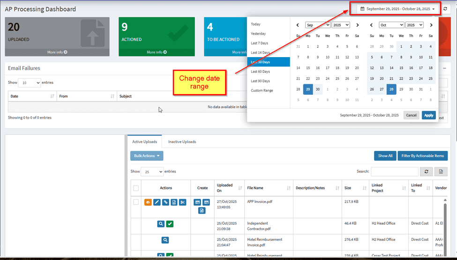Expand the 25 entries per page selector
This screenshot has height=260, width=457.
pyautogui.click(x=152, y=171)
